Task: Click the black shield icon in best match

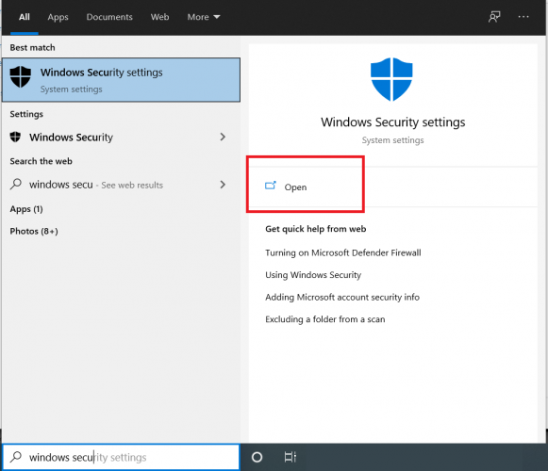Action: tap(20, 77)
